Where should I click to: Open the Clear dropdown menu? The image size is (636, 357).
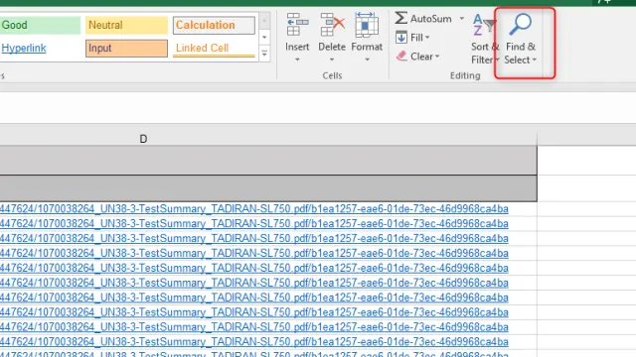tap(437, 57)
